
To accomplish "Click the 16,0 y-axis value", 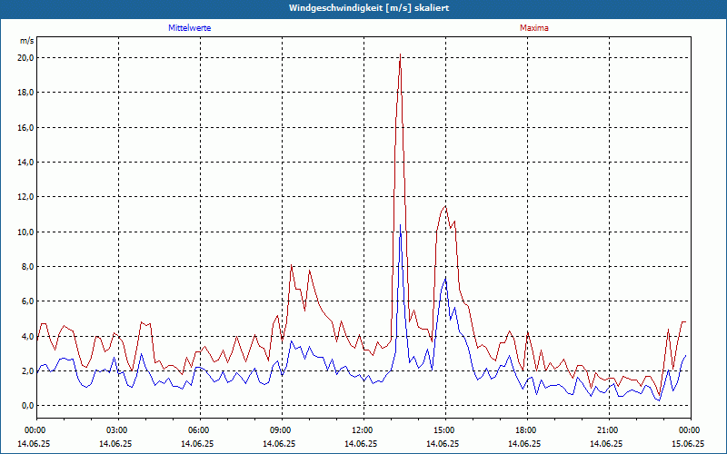I will [25, 127].
